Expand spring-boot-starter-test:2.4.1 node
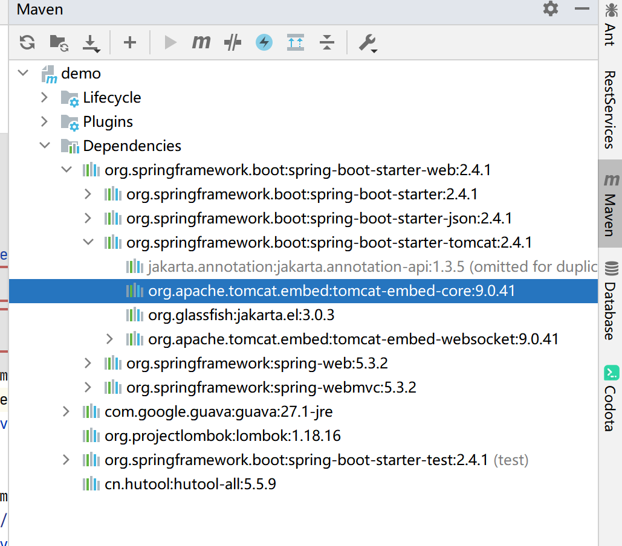This screenshot has height=546, width=622. (66, 460)
